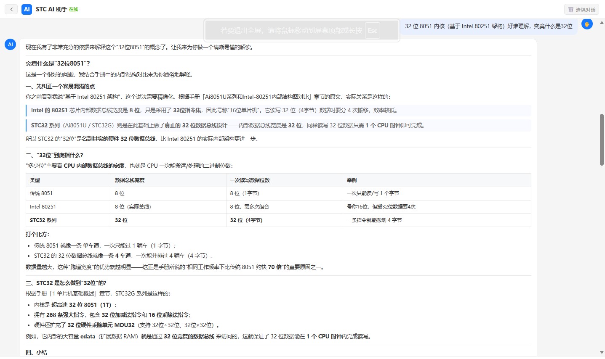Click the sentence mentioning 约快 70 倍
605x359 pixels.
[176, 267]
